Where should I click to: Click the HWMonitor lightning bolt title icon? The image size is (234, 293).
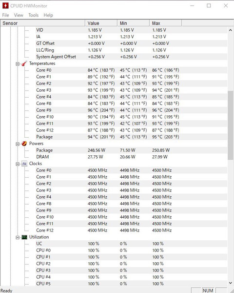tap(5, 5)
